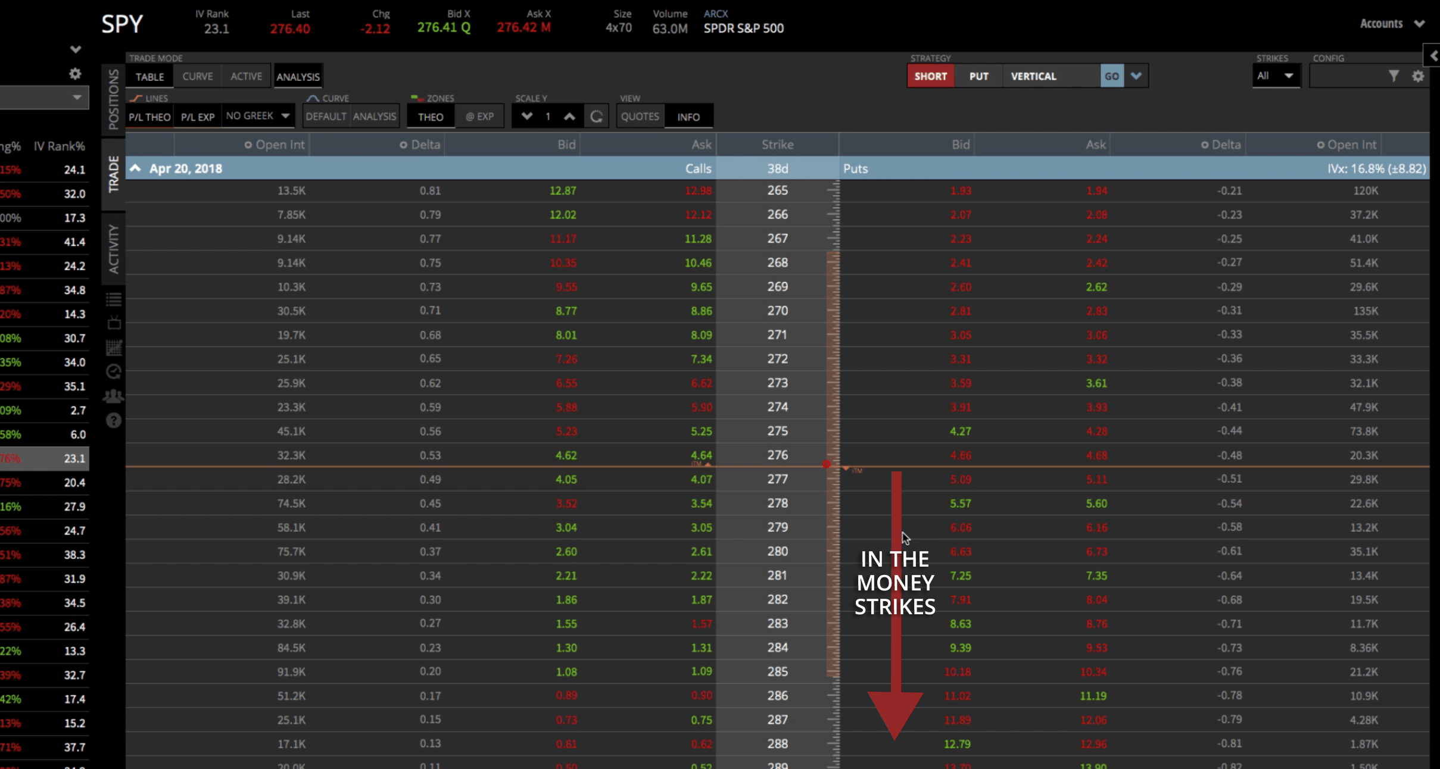
Task: Open the TV live feed sidebar icon
Action: click(114, 323)
